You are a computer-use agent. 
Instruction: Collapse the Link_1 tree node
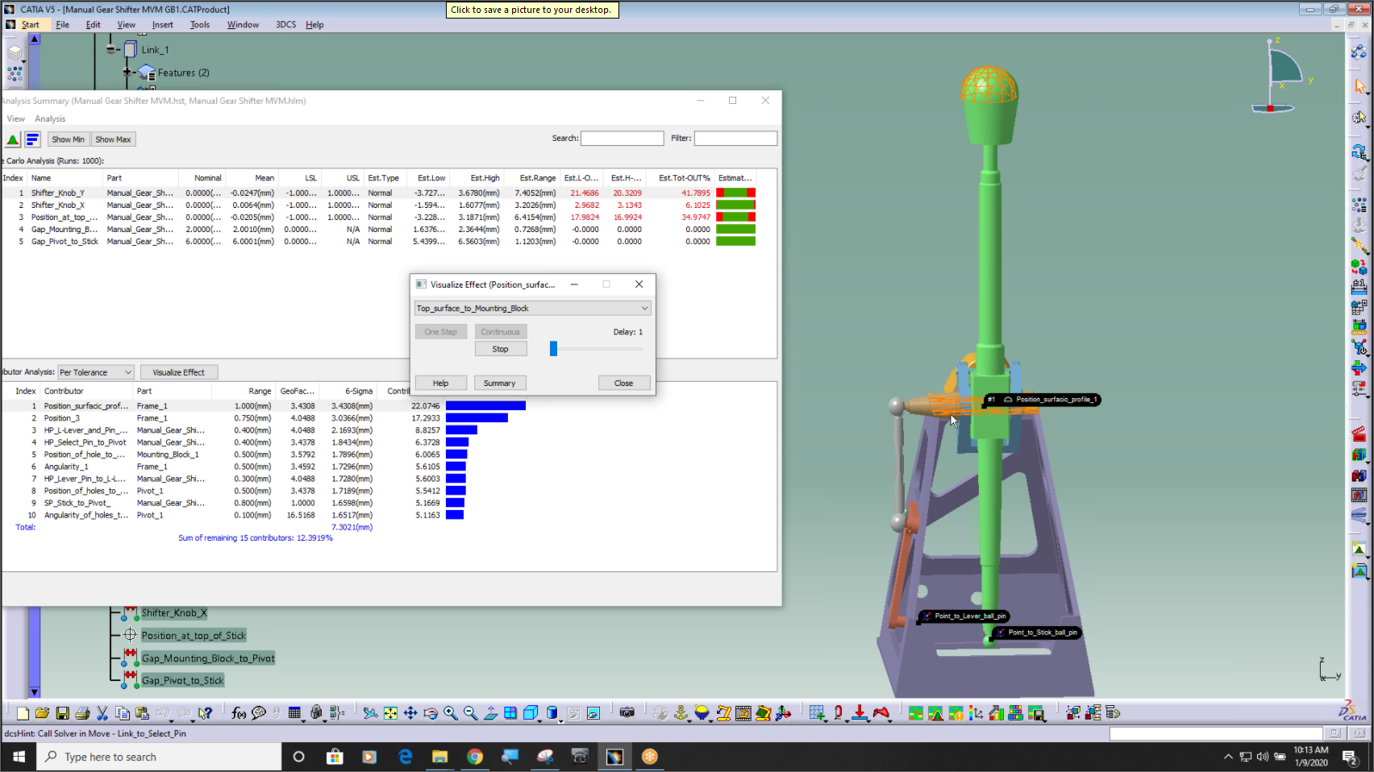click(110, 49)
